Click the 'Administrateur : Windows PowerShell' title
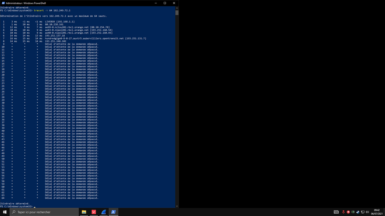This screenshot has height=216, width=385. tap(26, 3)
